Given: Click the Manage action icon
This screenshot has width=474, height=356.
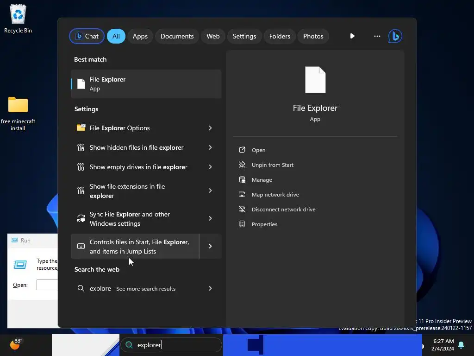Looking at the screenshot, I should click(242, 179).
